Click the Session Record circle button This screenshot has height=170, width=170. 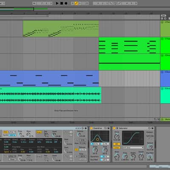click(87, 3)
